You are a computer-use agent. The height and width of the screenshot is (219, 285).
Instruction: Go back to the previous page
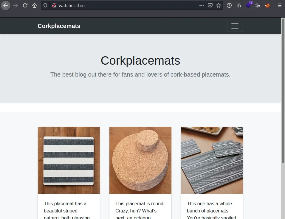point(6,5)
